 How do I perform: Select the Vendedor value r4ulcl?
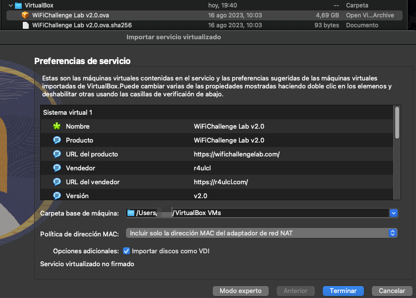202,168
